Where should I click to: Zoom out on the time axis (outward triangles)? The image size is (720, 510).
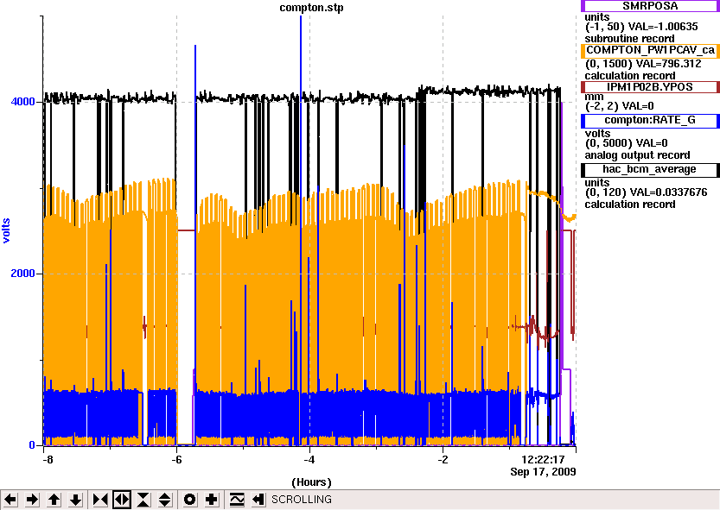(x=122, y=500)
